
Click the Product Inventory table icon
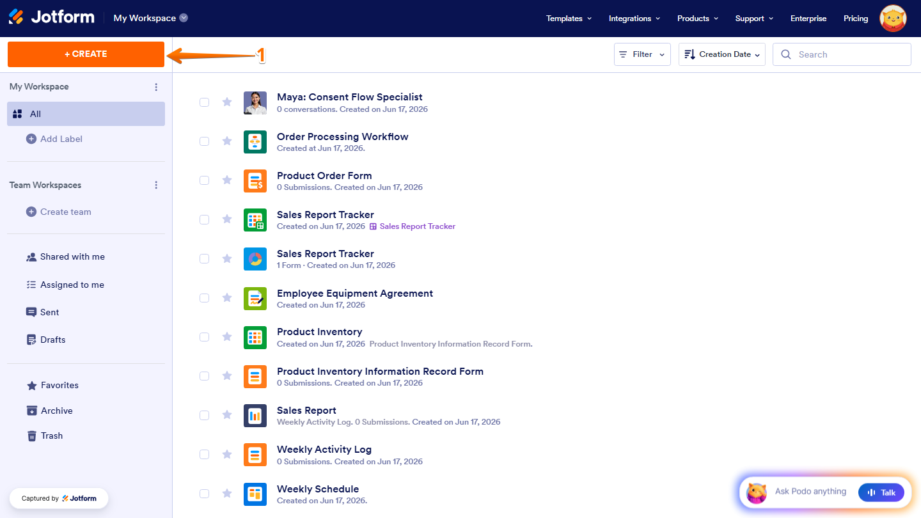(x=255, y=338)
